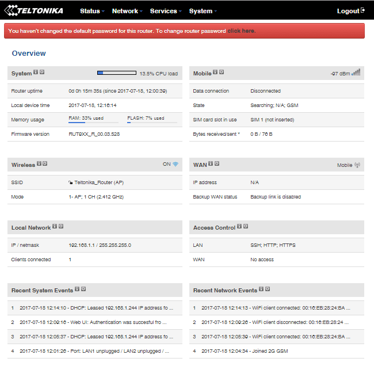Follow the "click here" password change link

pos(241,31)
